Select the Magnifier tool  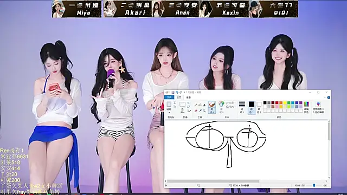[x=204, y=110]
